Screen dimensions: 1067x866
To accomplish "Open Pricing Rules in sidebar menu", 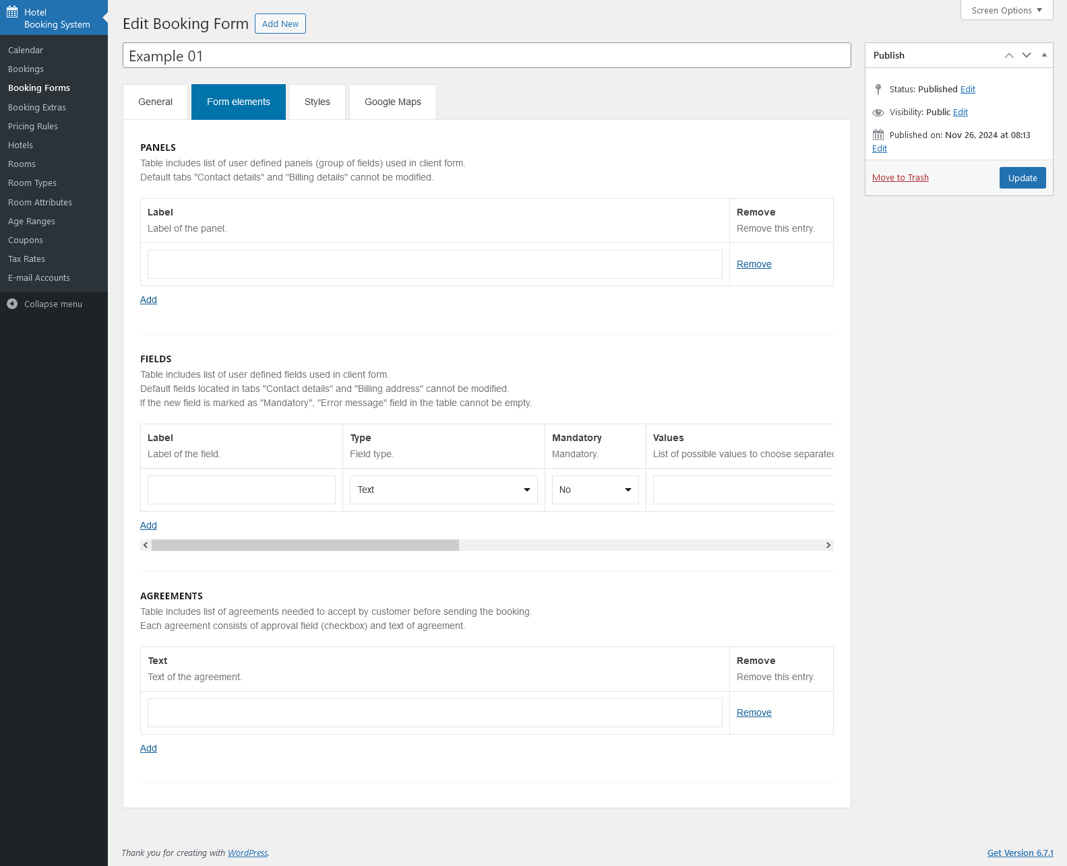I will [x=33, y=126].
